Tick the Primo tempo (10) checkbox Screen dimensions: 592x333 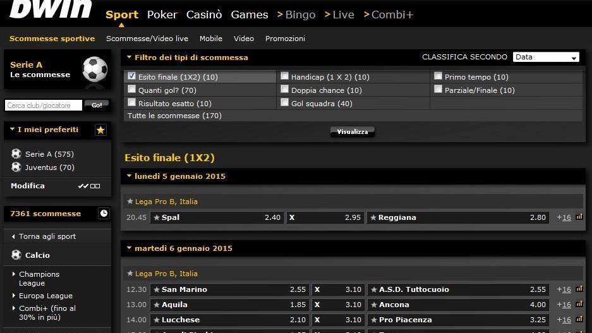pos(438,76)
